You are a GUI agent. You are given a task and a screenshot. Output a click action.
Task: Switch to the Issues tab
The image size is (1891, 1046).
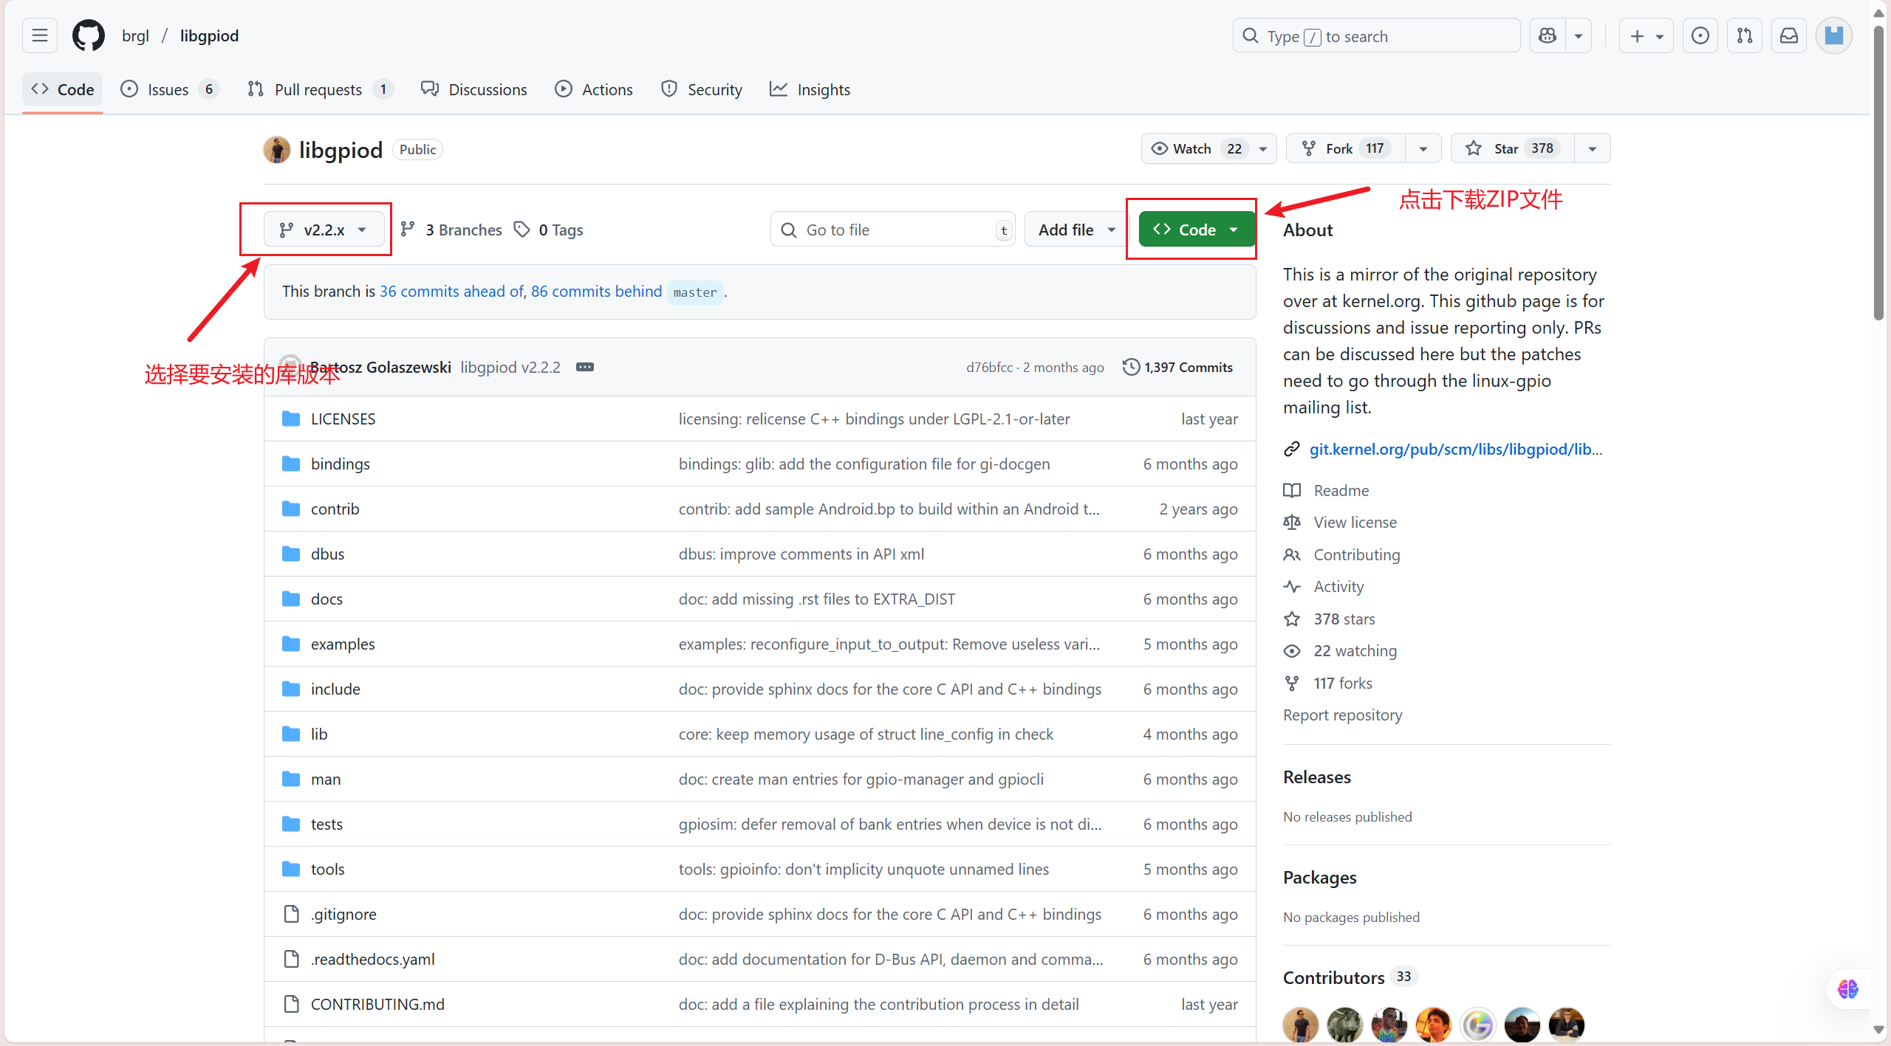click(170, 89)
